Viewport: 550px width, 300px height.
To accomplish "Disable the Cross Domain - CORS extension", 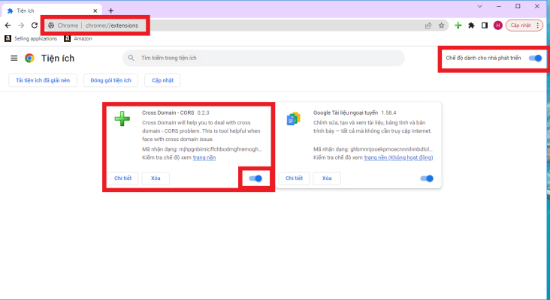I will click(256, 178).
